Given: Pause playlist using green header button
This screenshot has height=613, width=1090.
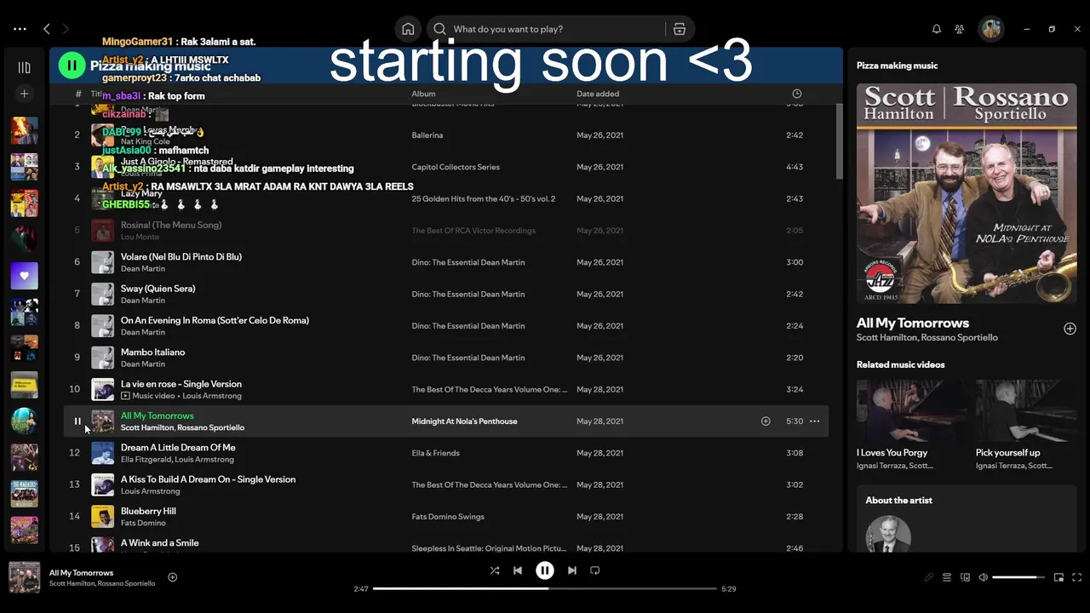Looking at the screenshot, I should click(x=72, y=65).
